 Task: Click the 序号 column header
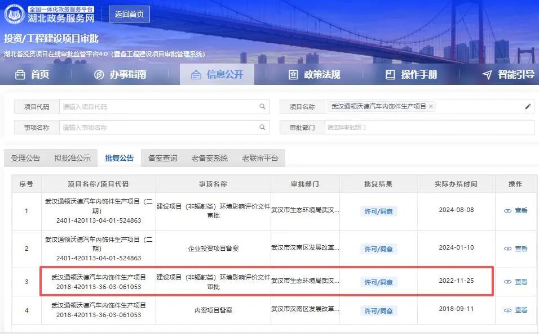[x=26, y=184]
